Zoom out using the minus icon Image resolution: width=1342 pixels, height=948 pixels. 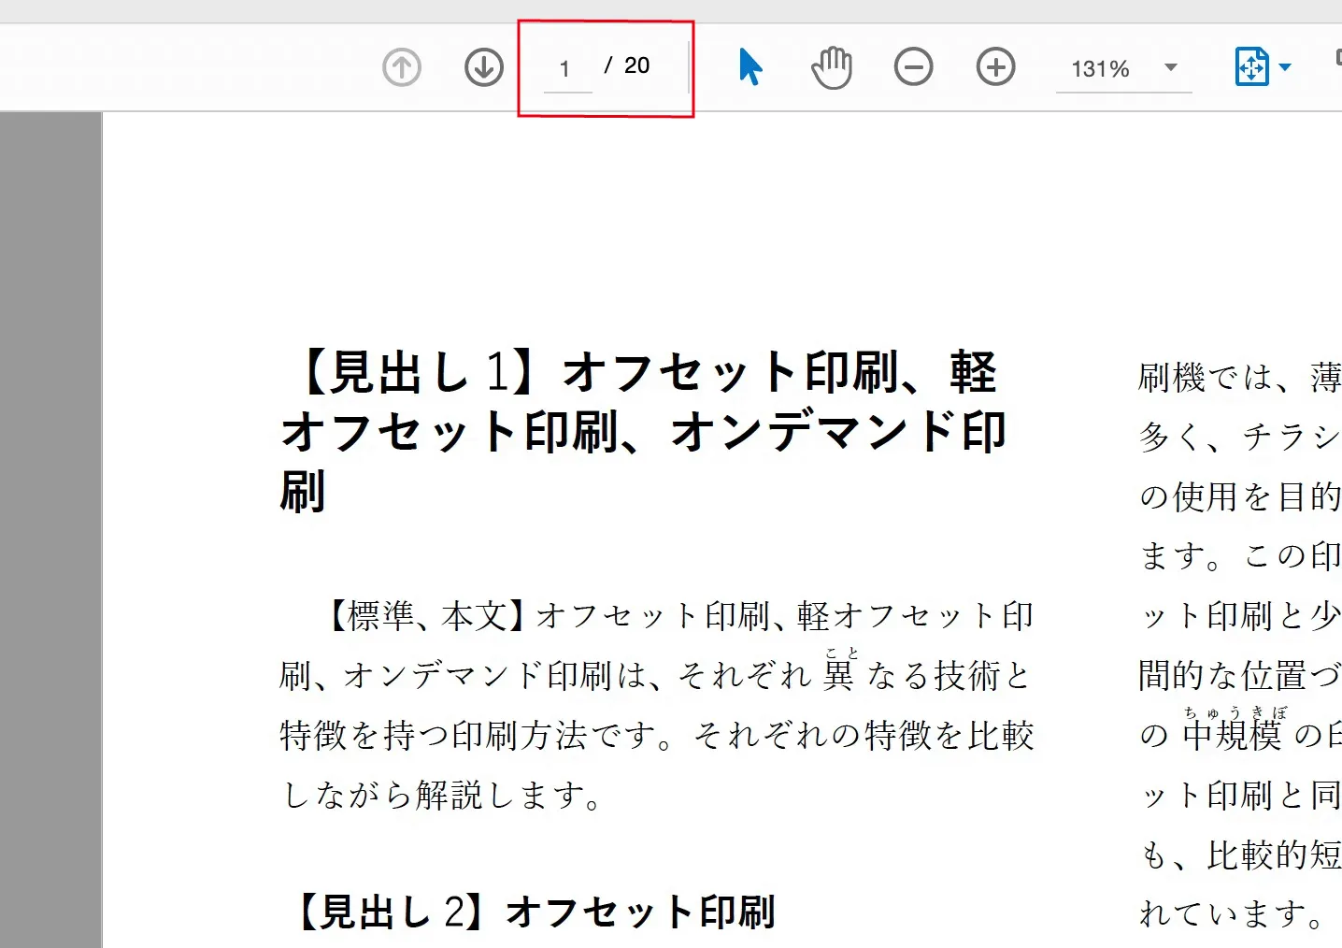point(913,67)
